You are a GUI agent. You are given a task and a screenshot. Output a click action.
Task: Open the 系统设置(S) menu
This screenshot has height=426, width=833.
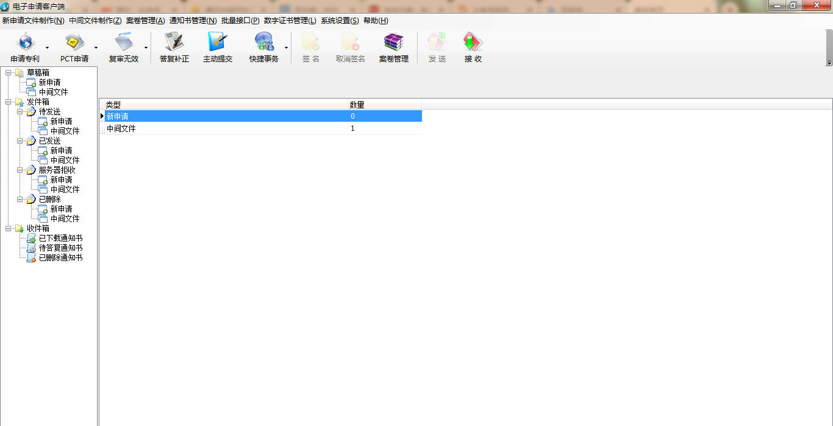click(340, 21)
